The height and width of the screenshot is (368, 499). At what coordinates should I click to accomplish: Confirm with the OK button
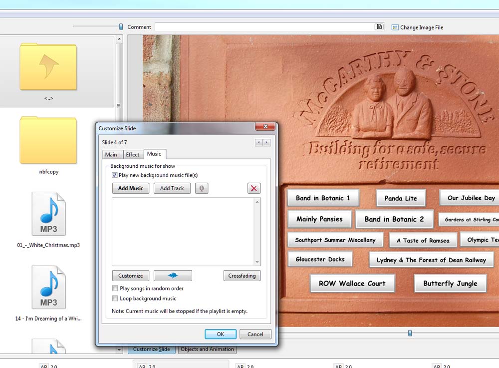click(220, 334)
